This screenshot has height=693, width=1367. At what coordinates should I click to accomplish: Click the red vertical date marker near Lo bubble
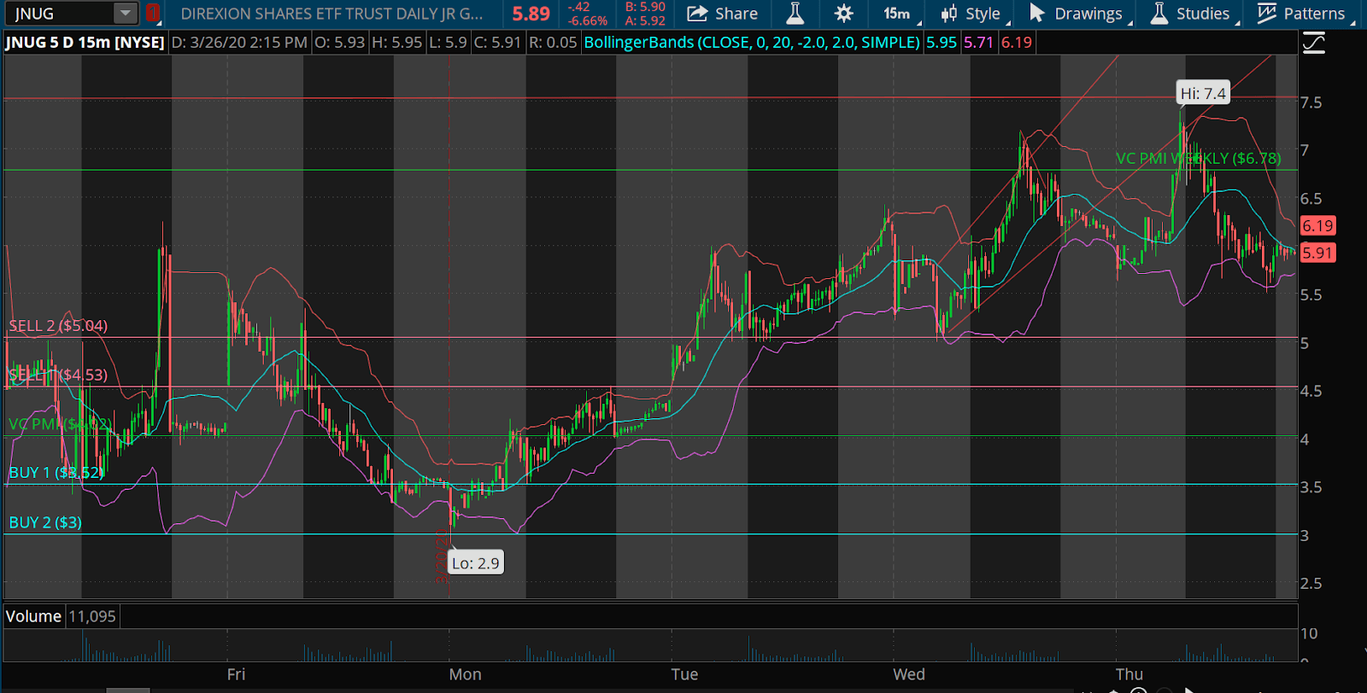[x=442, y=555]
